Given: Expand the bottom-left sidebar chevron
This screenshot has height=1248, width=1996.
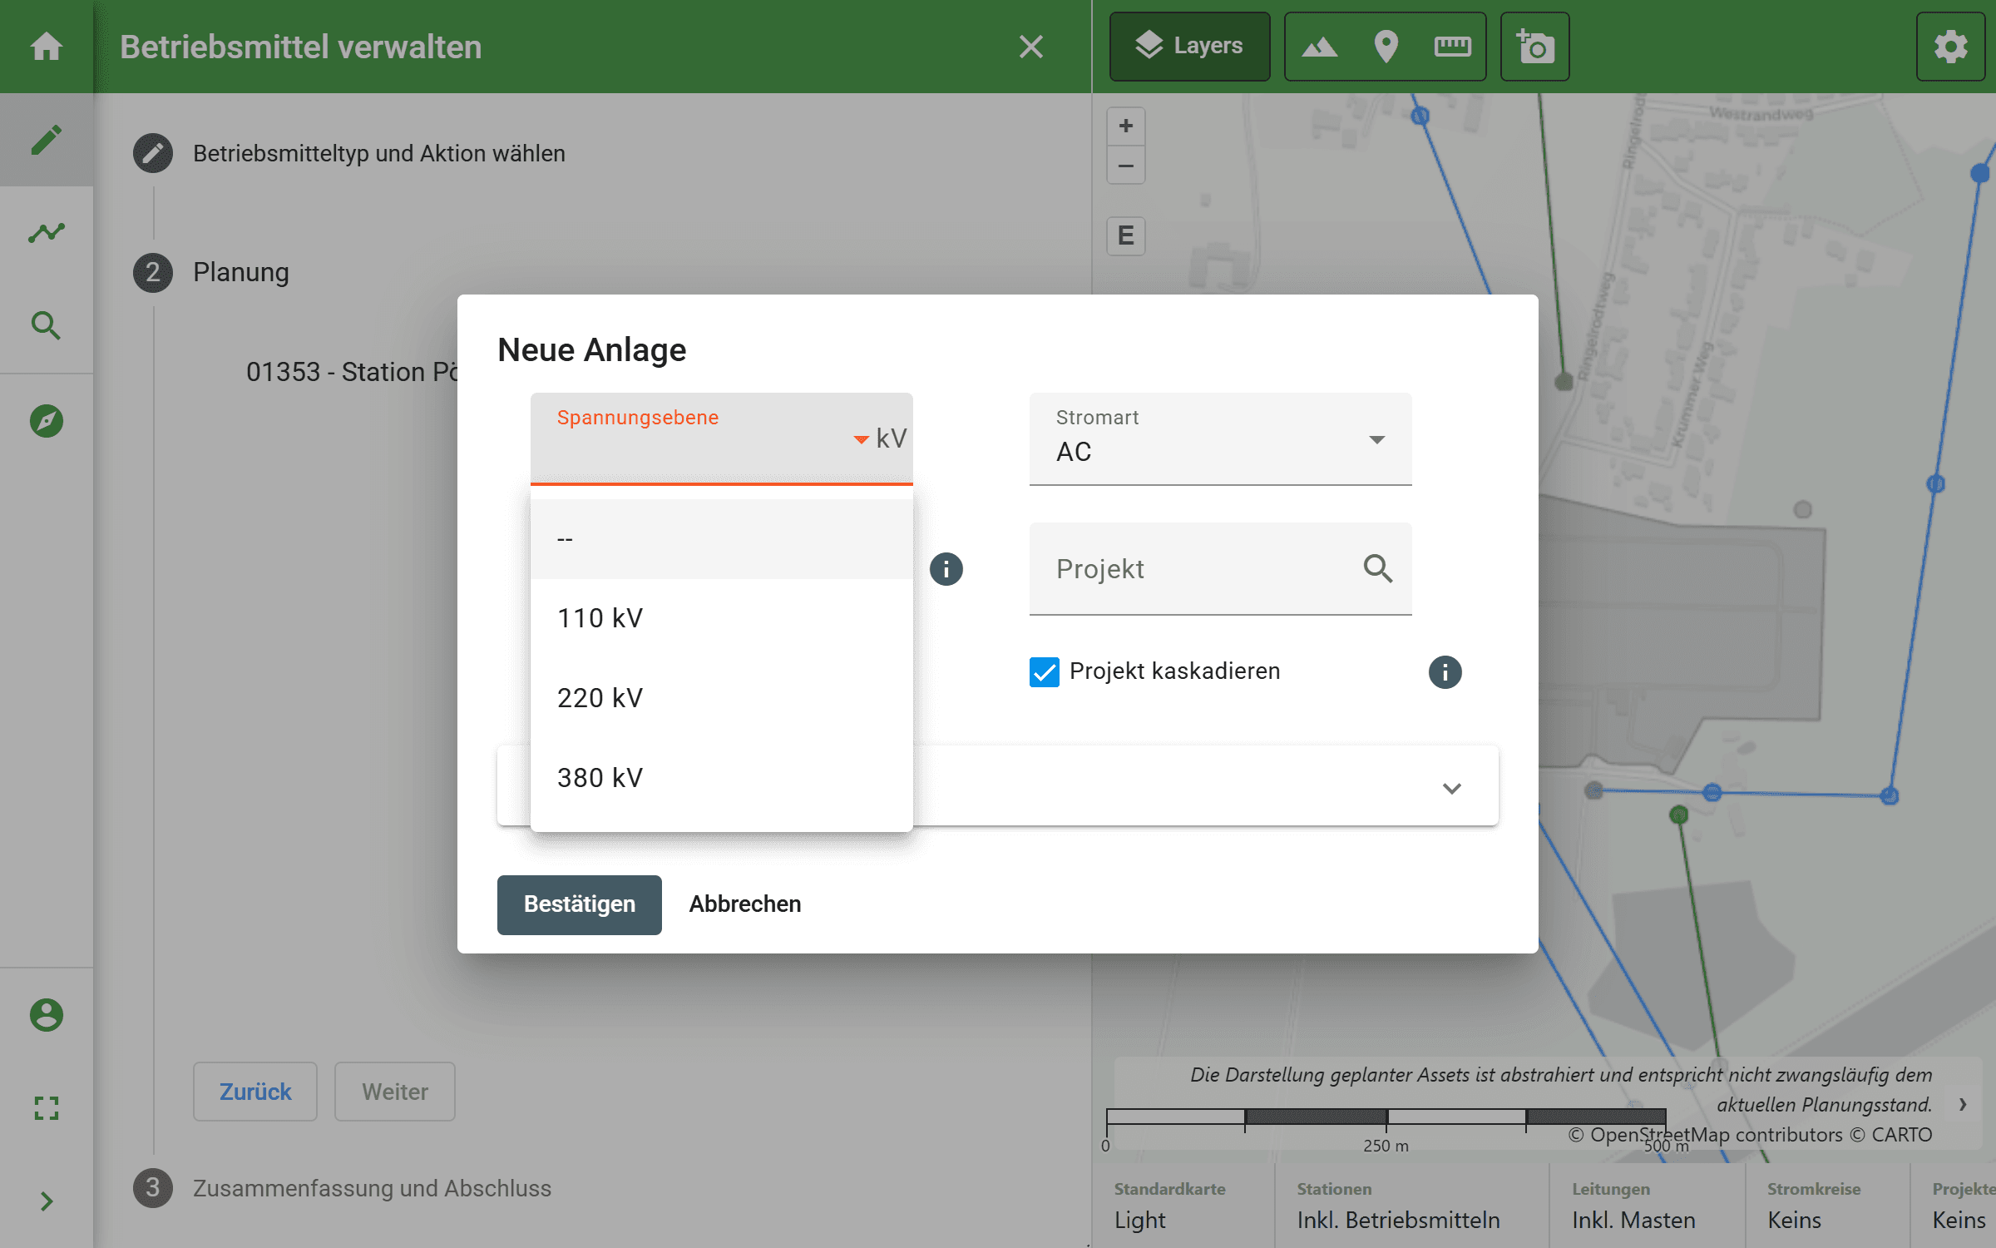Looking at the screenshot, I should pos(47,1201).
